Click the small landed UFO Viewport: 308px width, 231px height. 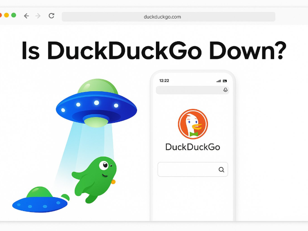40,199
